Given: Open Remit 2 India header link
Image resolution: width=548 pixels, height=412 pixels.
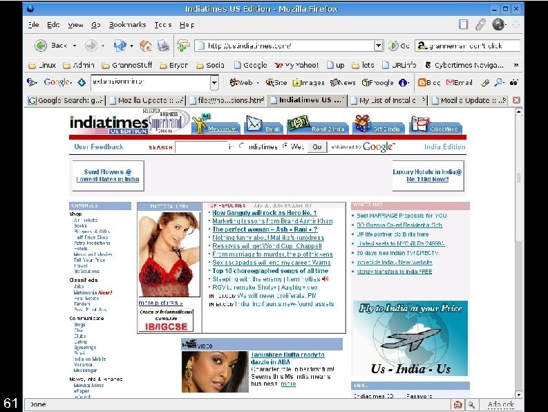Looking at the screenshot, I should coord(328,129).
